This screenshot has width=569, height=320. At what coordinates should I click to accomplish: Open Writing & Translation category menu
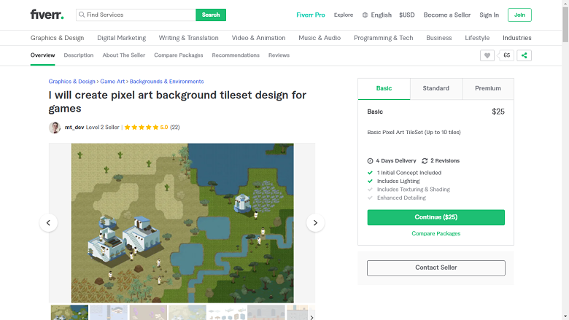189,38
